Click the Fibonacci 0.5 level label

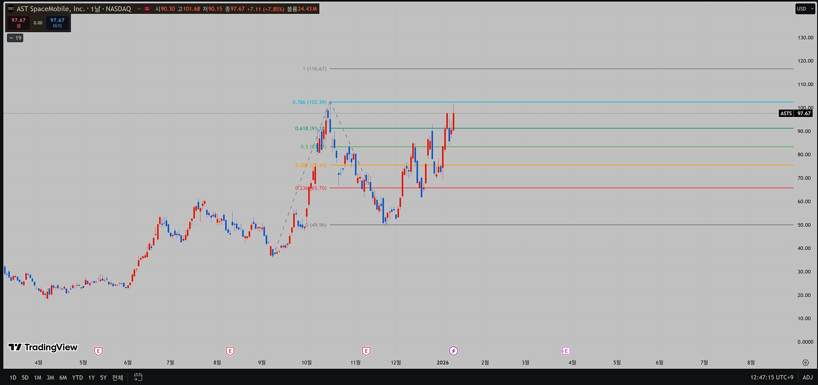pyautogui.click(x=313, y=147)
